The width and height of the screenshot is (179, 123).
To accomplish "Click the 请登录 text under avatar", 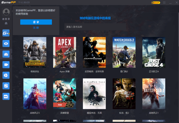I will coord(6,19).
